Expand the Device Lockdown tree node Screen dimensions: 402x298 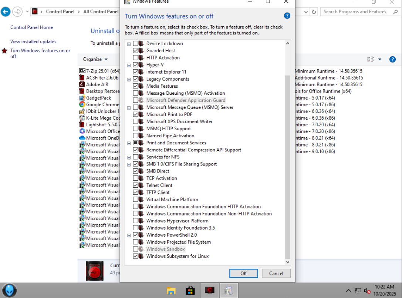(x=129, y=44)
